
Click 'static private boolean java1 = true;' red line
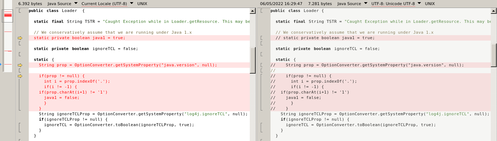point(79,38)
